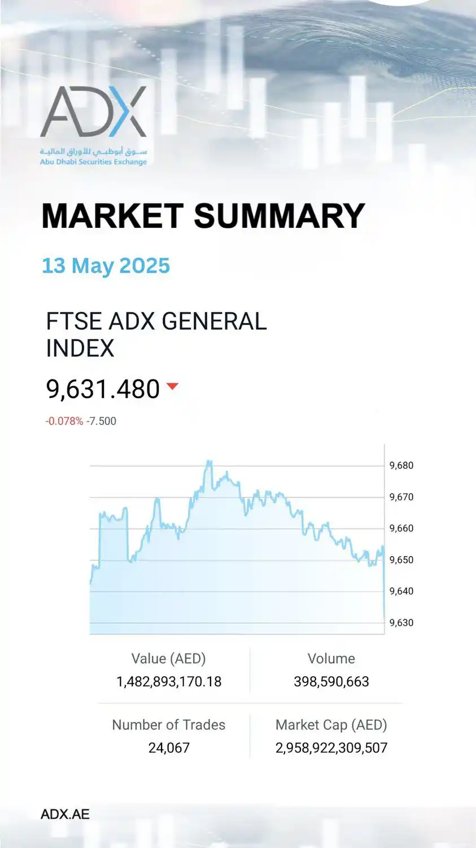Select the Abu Dhabi Securities Exchange text
This screenshot has height=848, width=476.
[x=93, y=162]
